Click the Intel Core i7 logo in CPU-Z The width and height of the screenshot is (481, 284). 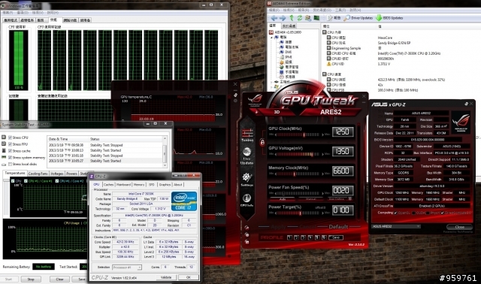[x=183, y=201]
